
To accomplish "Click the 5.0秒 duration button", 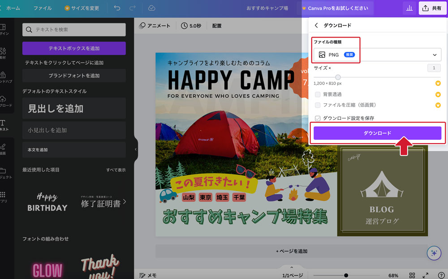I will (191, 25).
